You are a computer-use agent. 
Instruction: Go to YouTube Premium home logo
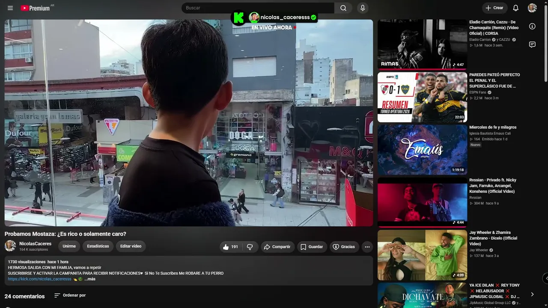[x=35, y=8]
